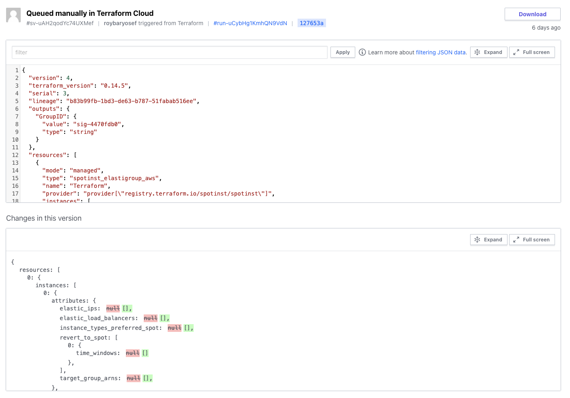Click the time_windows diff line
The width and height of the screenshot is (570, 398).
click(x=112, y=353)
